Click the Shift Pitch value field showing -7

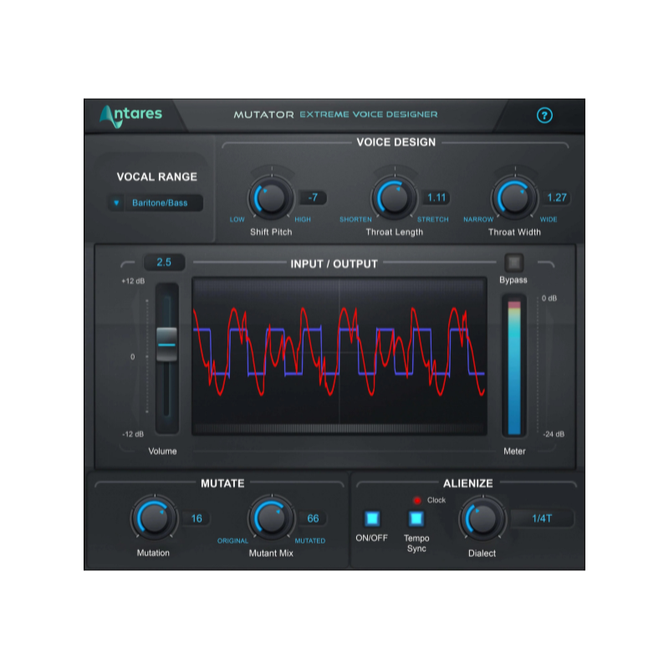click(314, 198)
